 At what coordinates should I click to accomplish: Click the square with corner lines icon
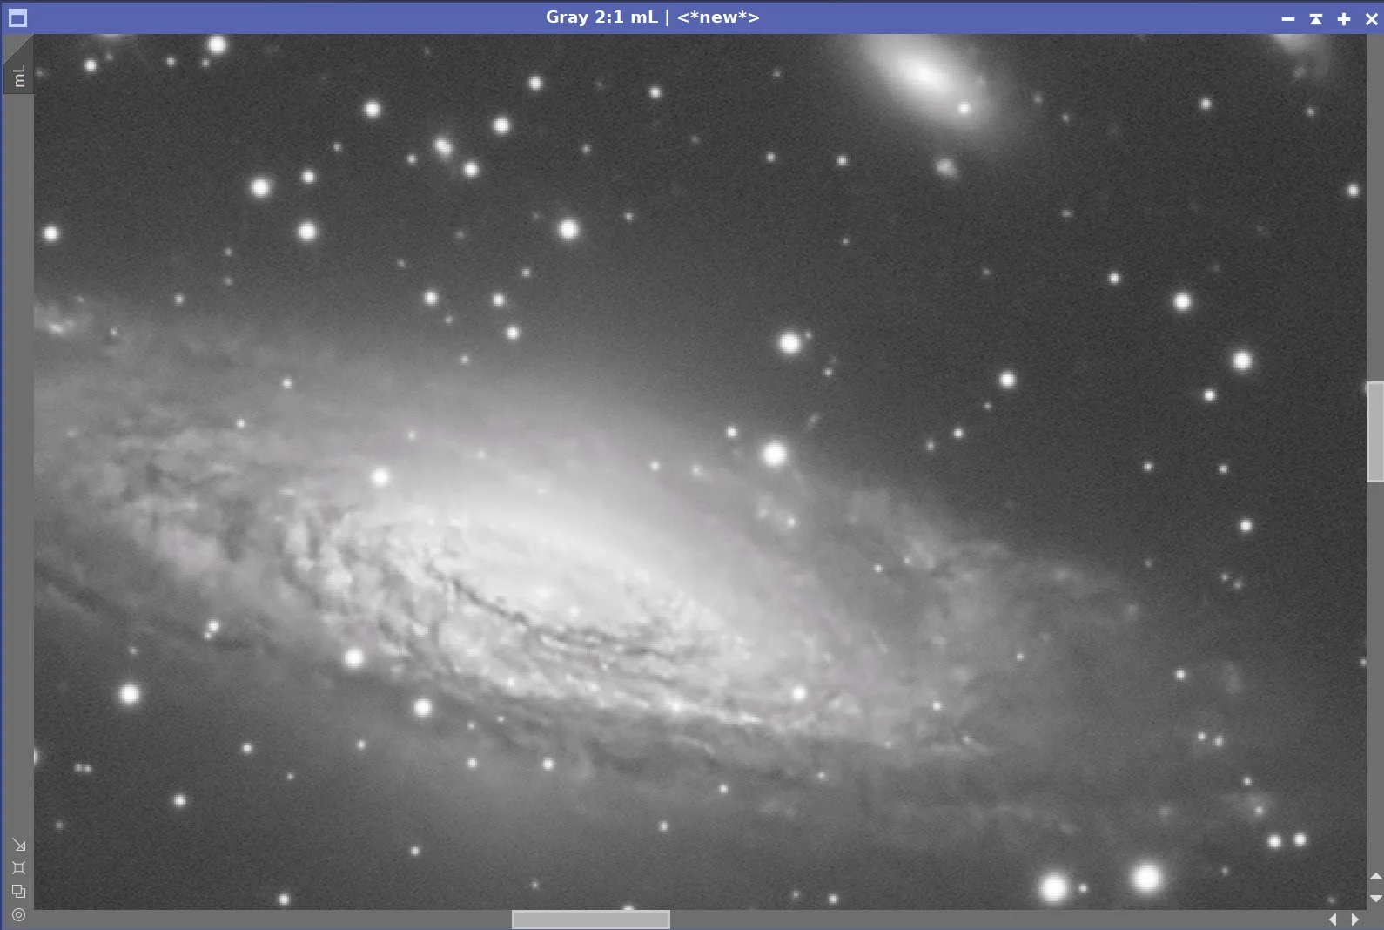pos(18,867)
